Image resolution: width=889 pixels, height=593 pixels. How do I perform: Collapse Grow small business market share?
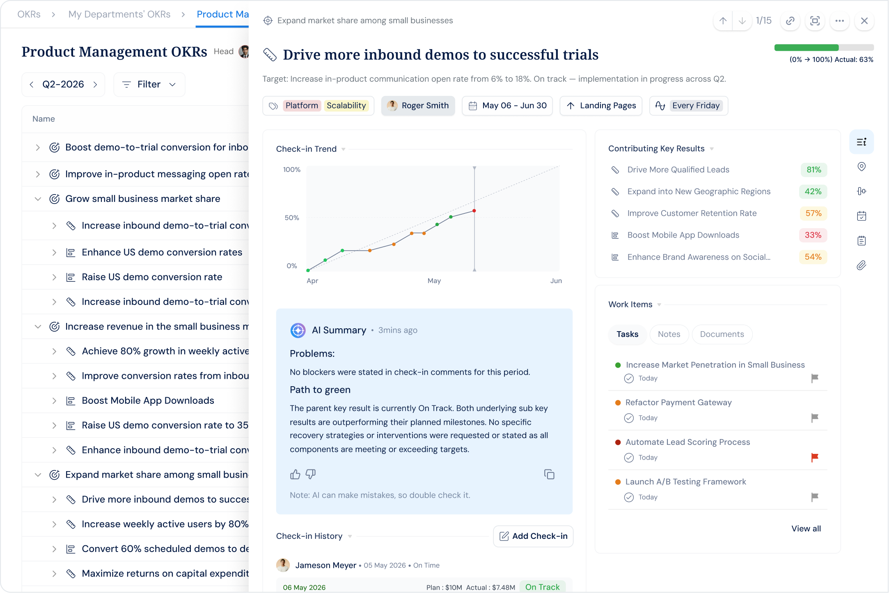pyautogui.click(x=38, y=199)
